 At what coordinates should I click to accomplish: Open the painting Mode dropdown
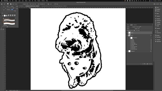(x=18, y=4)
